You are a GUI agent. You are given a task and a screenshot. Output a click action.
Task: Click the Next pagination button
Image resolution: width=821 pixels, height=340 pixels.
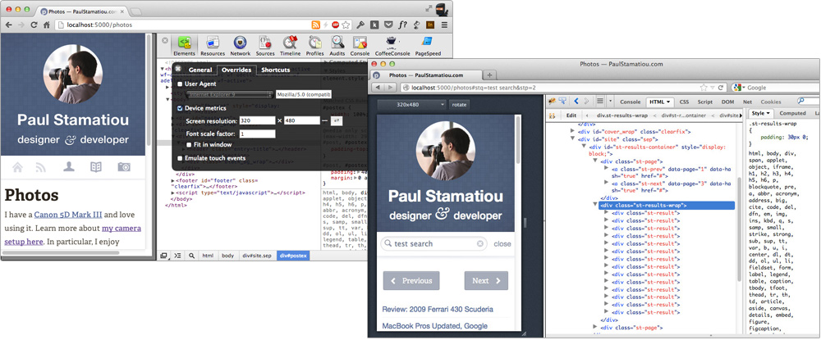click(486, 280)
